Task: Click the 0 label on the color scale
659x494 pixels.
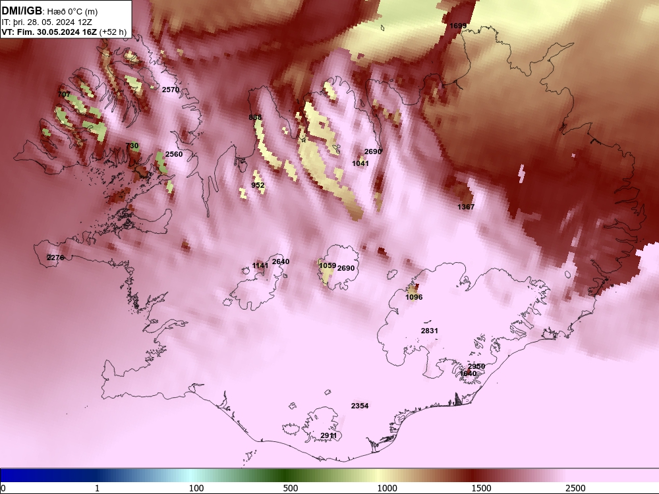Action: (4, 488)
